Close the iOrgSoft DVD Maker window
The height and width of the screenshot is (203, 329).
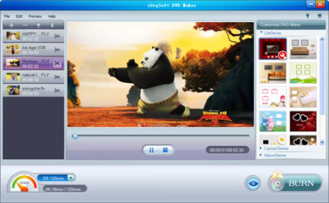[x=320, y=4]
